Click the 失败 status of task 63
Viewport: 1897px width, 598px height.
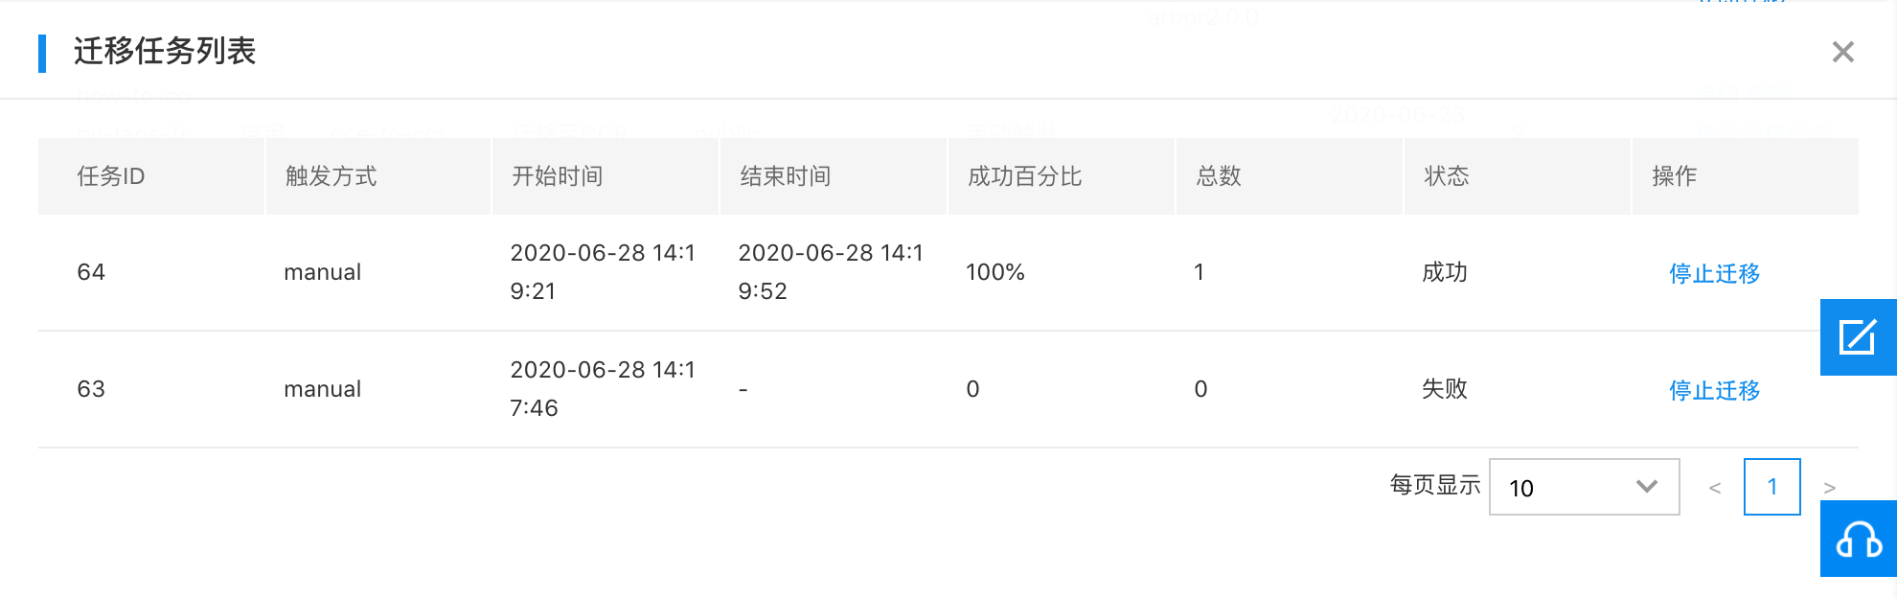pos(1444,389)
